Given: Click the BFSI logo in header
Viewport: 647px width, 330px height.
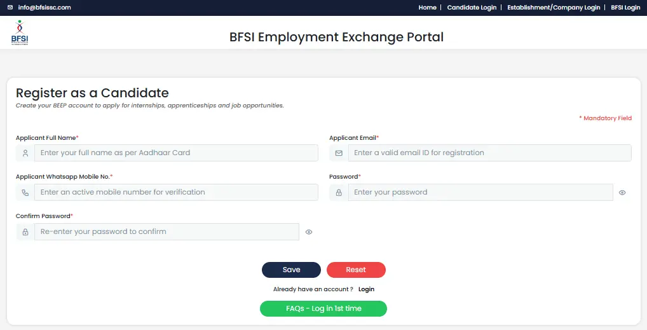Looking at the screenshot, I should click(x=20, y=32).
